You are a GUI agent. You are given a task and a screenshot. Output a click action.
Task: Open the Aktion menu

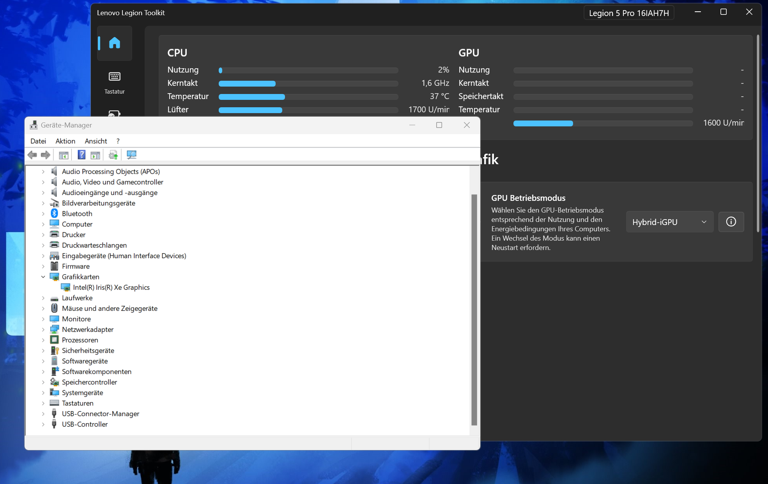tap(65, 141)
